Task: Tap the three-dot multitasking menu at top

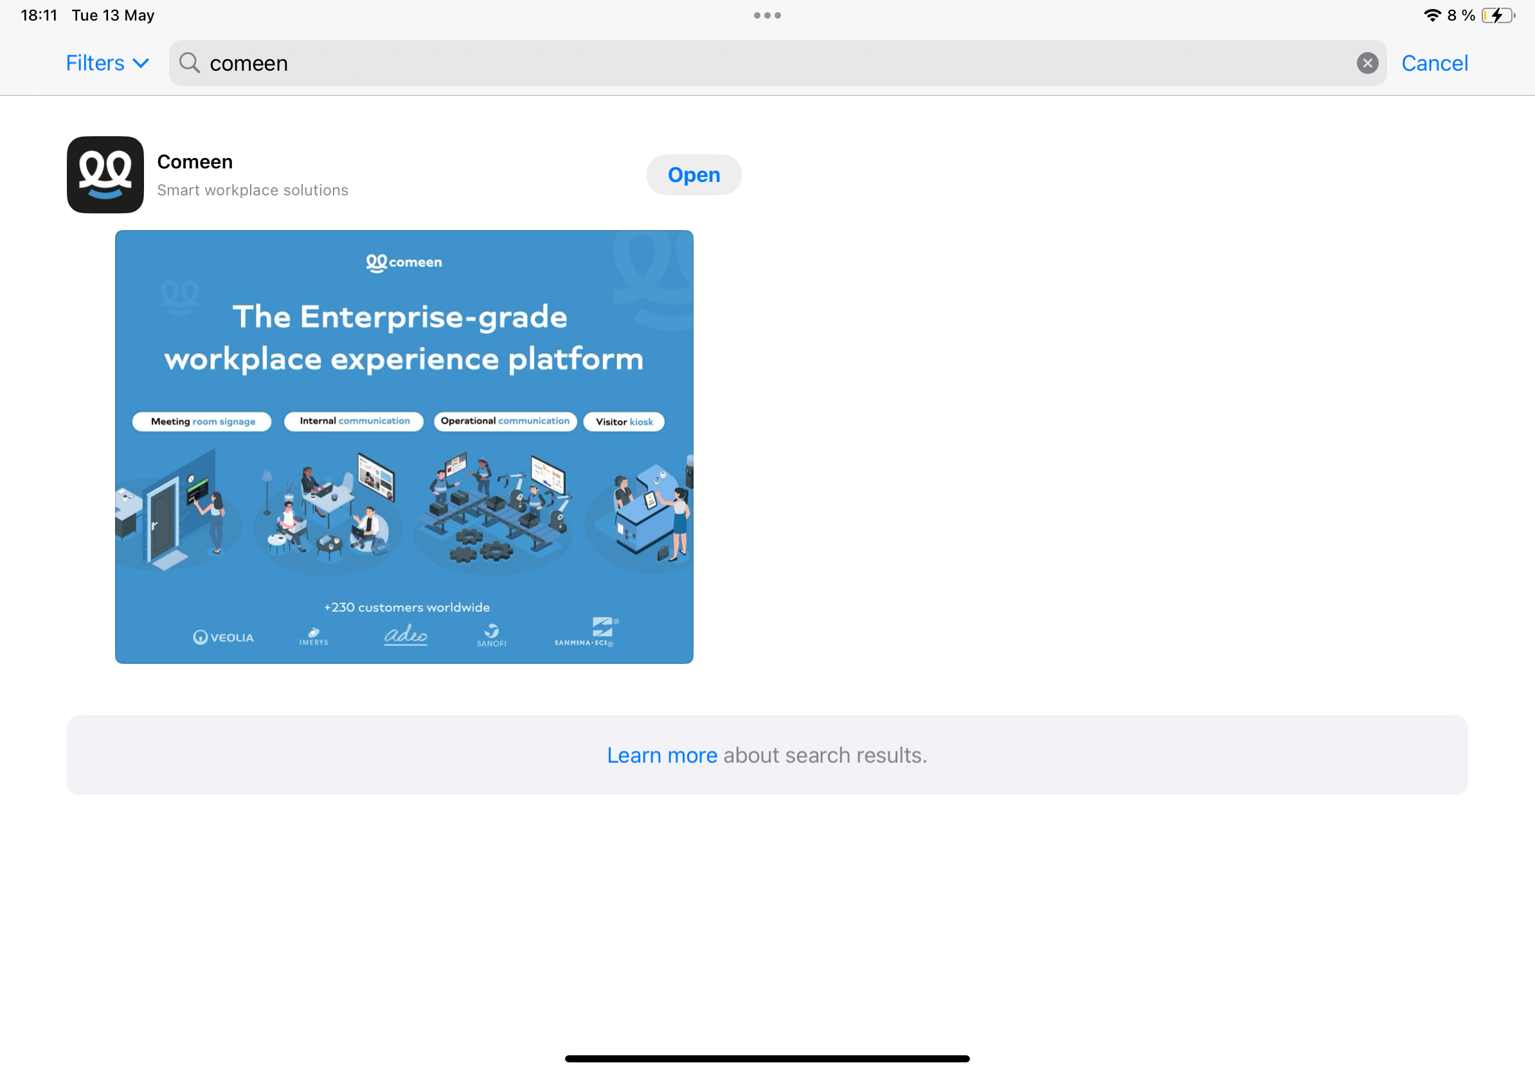Action: 767,15
